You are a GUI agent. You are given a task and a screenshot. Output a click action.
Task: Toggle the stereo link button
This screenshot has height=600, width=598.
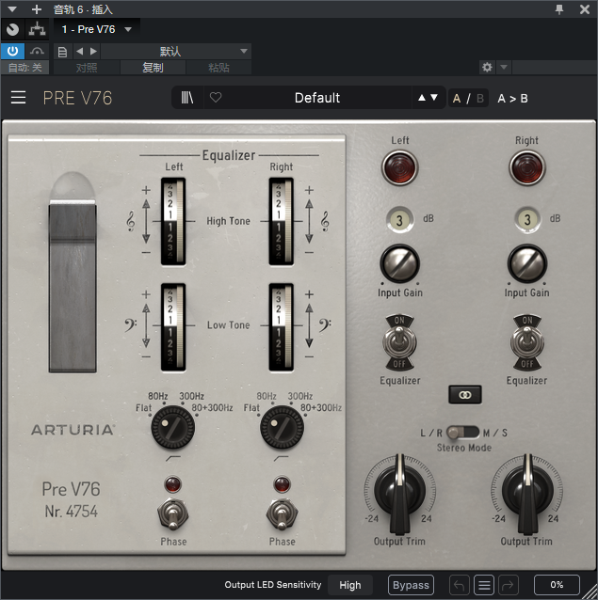(x=465, y=395)
